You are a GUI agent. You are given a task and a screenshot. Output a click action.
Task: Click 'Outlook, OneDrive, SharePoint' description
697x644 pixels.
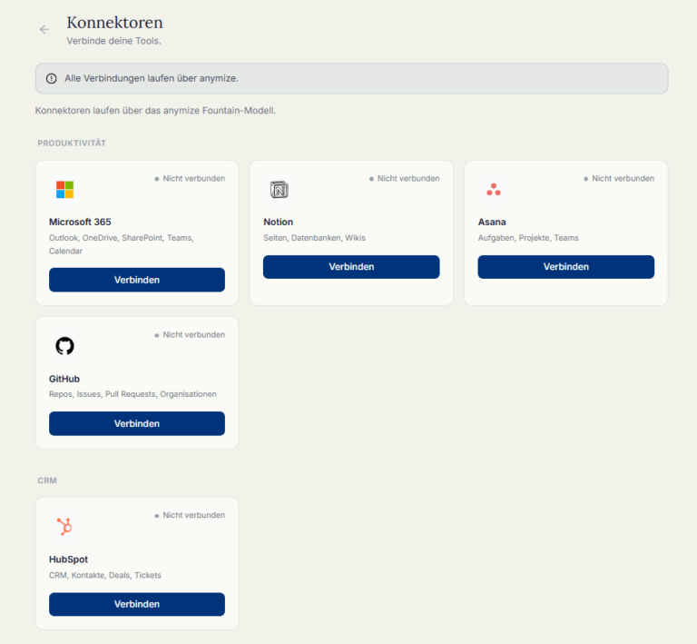point(122,244)
